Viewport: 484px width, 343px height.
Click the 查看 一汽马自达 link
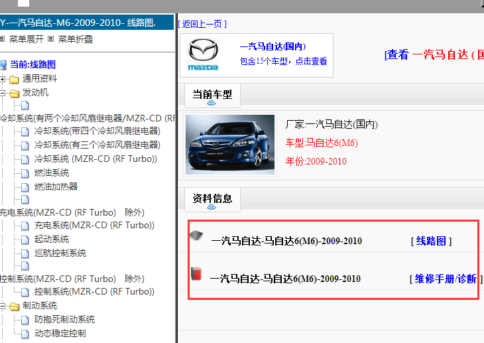[x=434, y=54]
